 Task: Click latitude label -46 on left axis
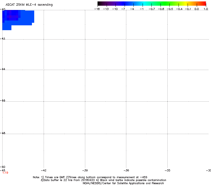tap(3, 100)
